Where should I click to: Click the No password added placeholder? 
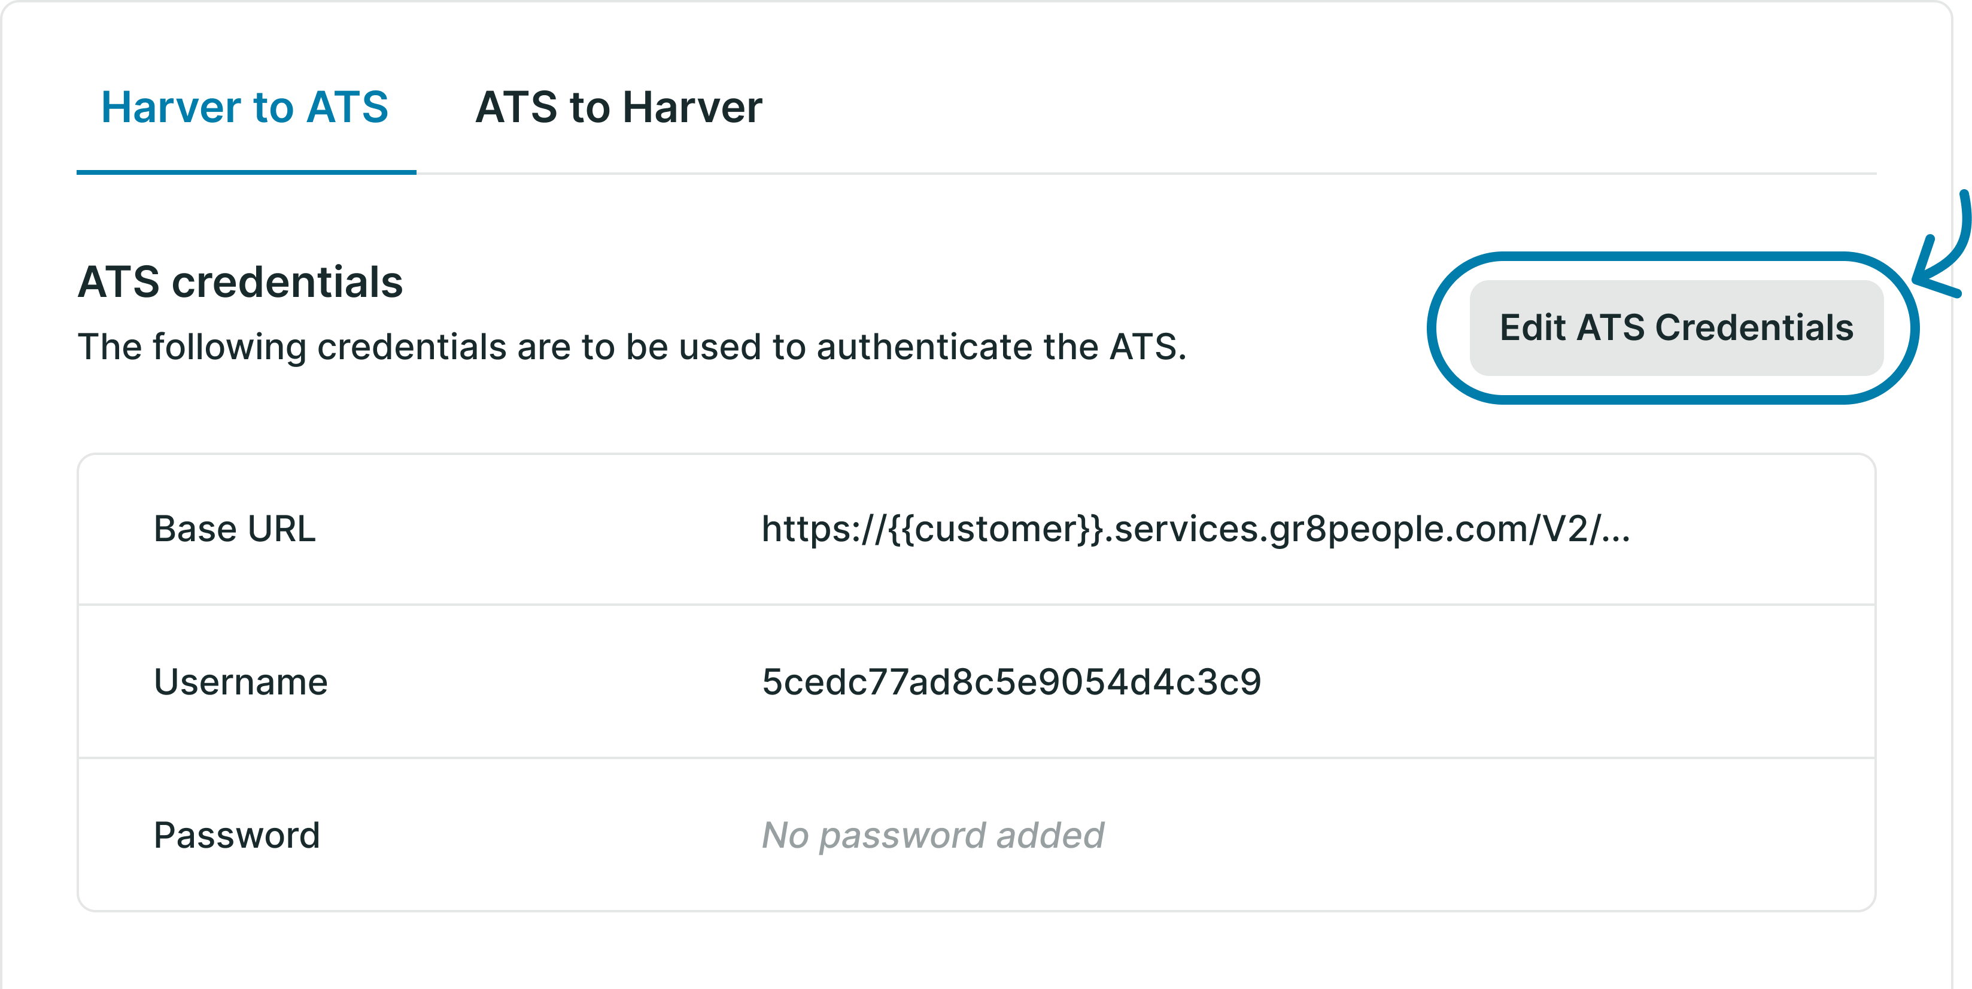[930, 835]
